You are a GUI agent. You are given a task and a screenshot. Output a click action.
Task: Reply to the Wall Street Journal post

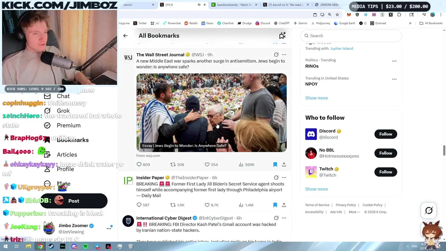(143, 165)
